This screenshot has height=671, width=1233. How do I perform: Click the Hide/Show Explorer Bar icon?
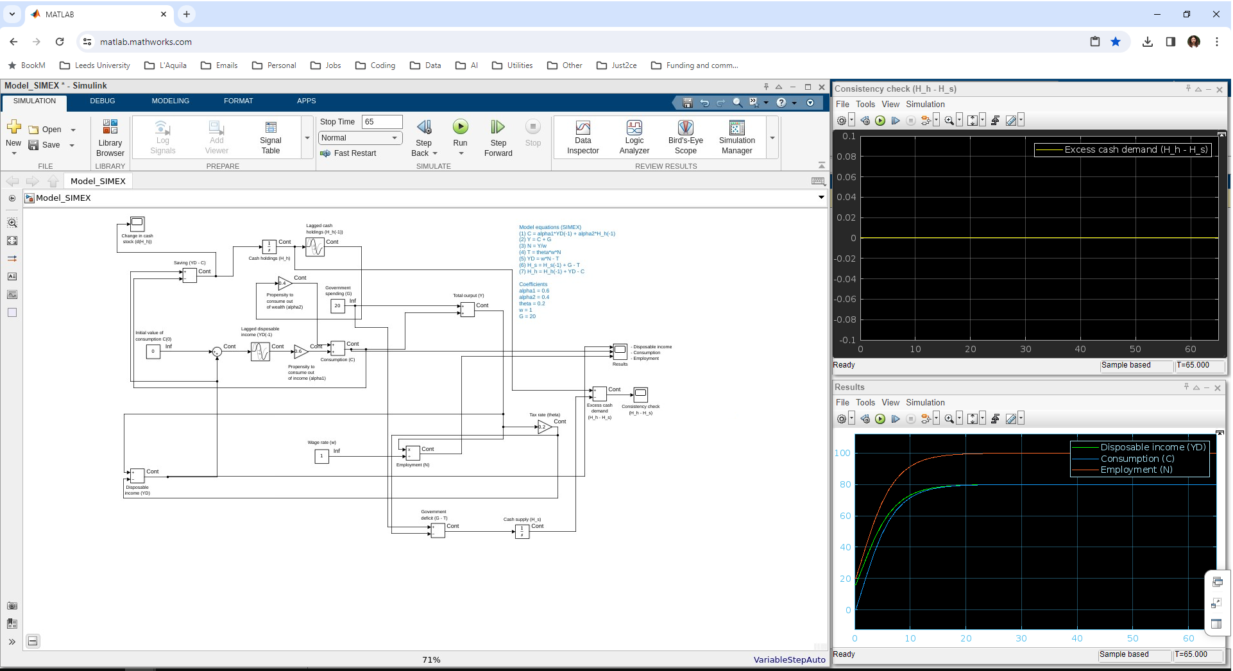(x=12, y=198)
